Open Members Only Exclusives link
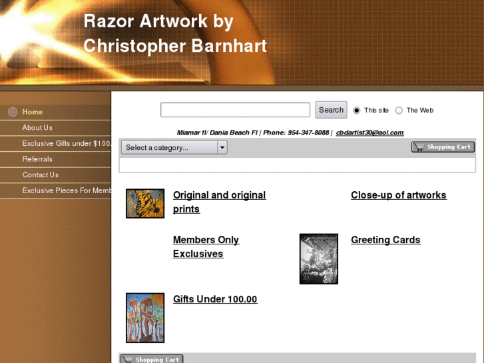Image resolution: width=484 pixels, height=363 pixels. (x=206, y=246)
